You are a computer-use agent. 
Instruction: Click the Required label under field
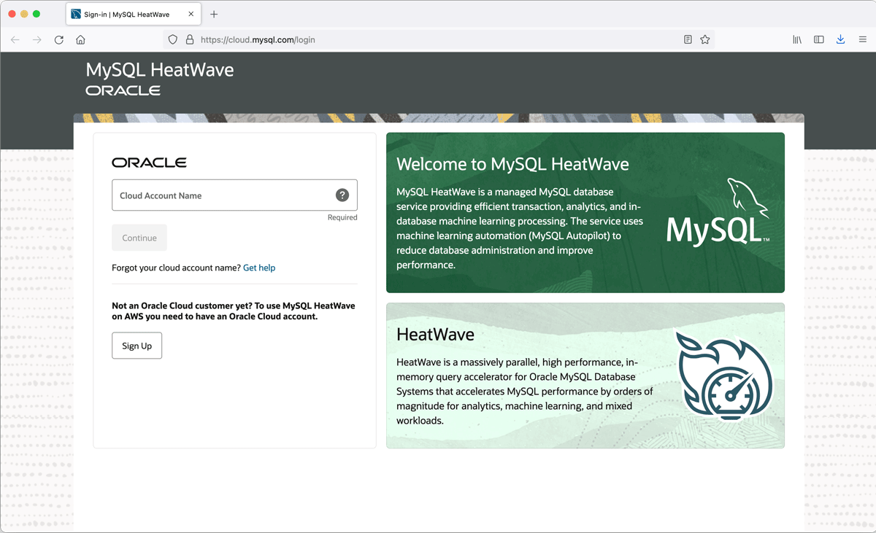point(342,217)
